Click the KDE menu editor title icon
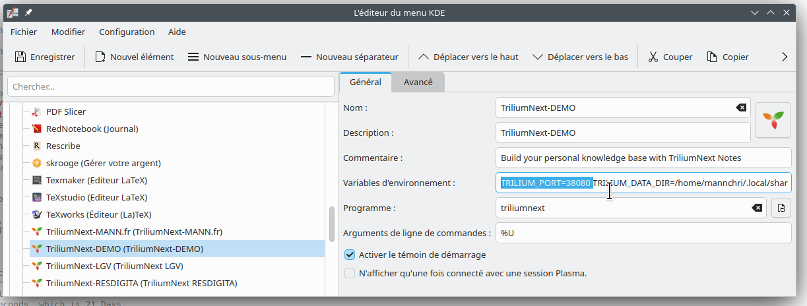The height and width of the screenshot is (306, 807). pos(12,12)
